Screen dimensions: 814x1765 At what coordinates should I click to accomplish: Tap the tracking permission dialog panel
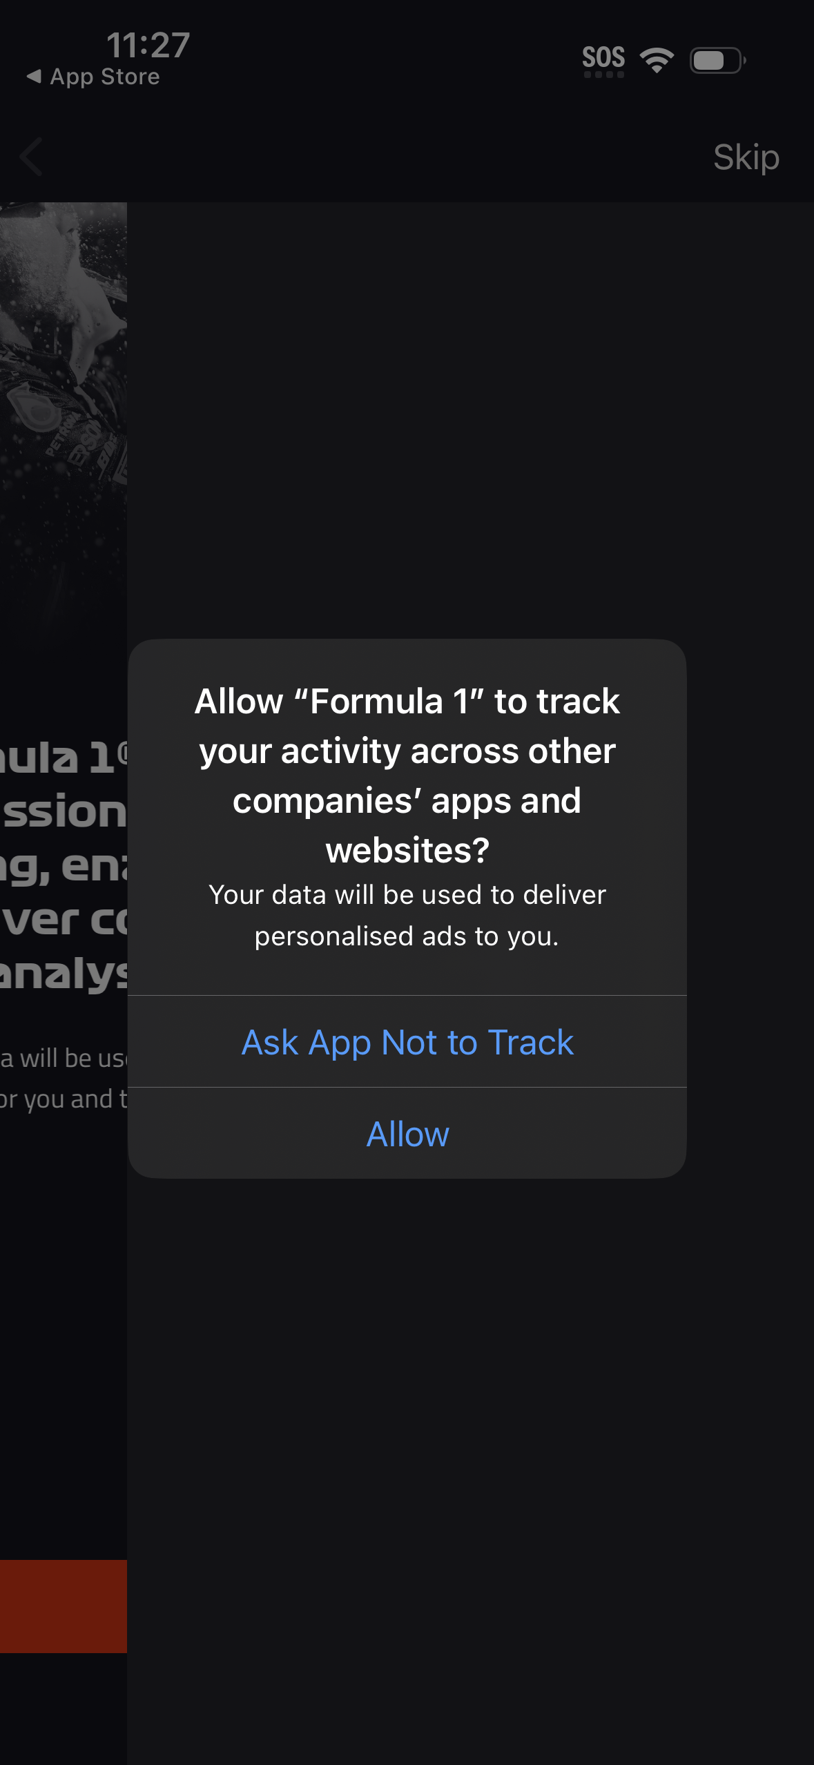point(407,905)
